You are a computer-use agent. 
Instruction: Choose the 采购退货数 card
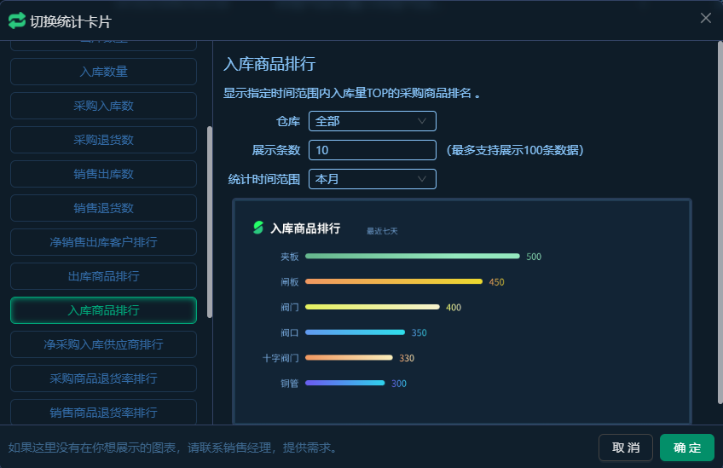point(103,140)
